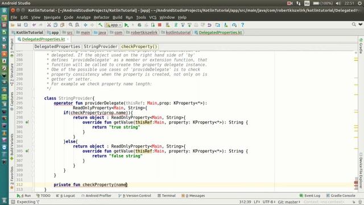This screenshot has width=364, height=205.
Task: Open the Build menu
Action: 117,18
